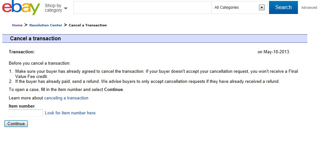Go to Home in the breadcrumb
320x142 pixels.
tap(17, 25)
